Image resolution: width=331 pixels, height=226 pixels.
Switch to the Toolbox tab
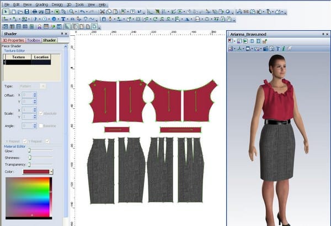click(x=34, y=40)
